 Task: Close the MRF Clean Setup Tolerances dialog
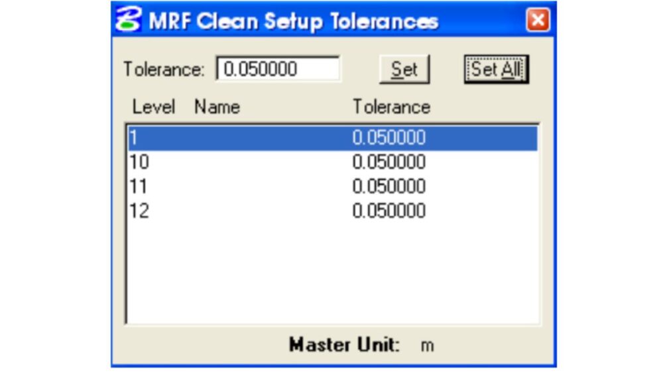pyautogui.click(x=538, y=21)
